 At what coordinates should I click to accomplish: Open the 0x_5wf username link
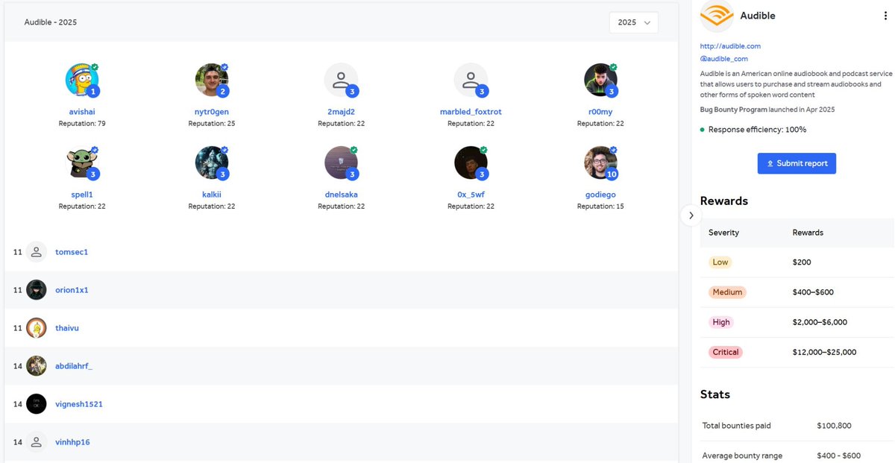pos(471,195)
